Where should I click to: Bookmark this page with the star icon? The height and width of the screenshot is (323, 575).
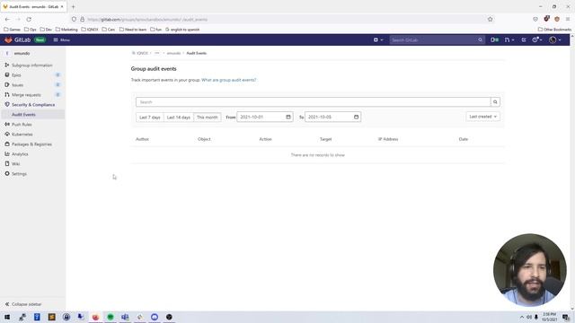490,19
